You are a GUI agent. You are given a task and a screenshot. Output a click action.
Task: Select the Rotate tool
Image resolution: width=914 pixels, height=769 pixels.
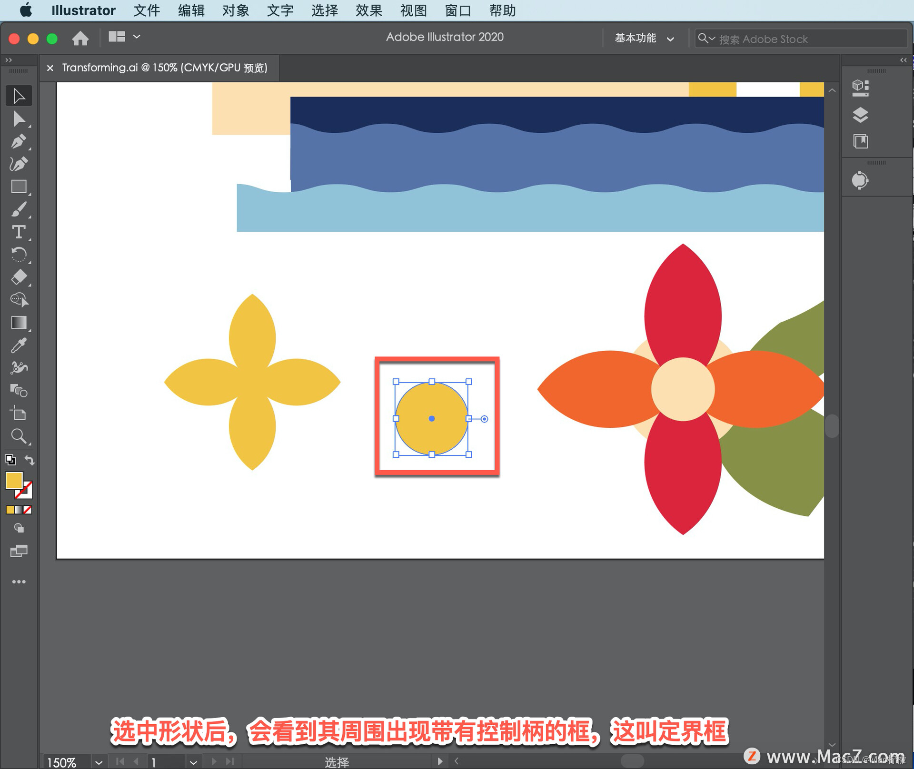click(x=19, y=255)
